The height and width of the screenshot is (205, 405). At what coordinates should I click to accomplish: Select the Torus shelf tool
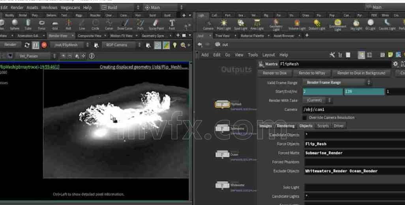point(41,24)
